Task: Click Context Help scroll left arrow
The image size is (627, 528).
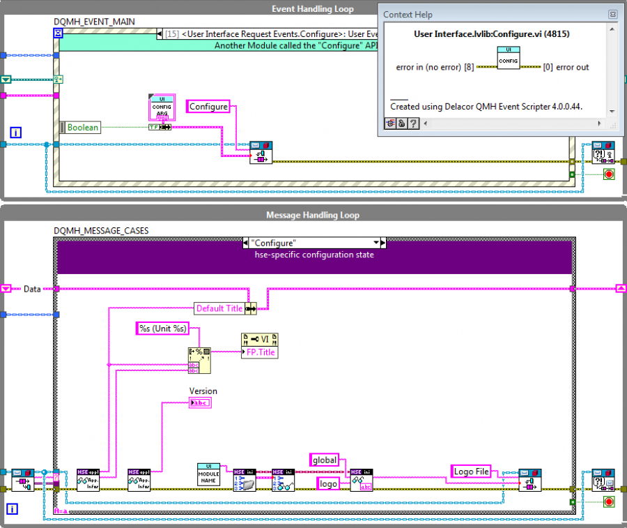Action: pyautogui.click(x=426, y=123)
